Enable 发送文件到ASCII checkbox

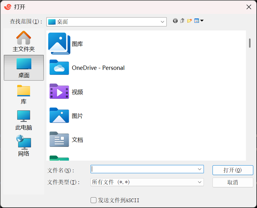point(93,200)
